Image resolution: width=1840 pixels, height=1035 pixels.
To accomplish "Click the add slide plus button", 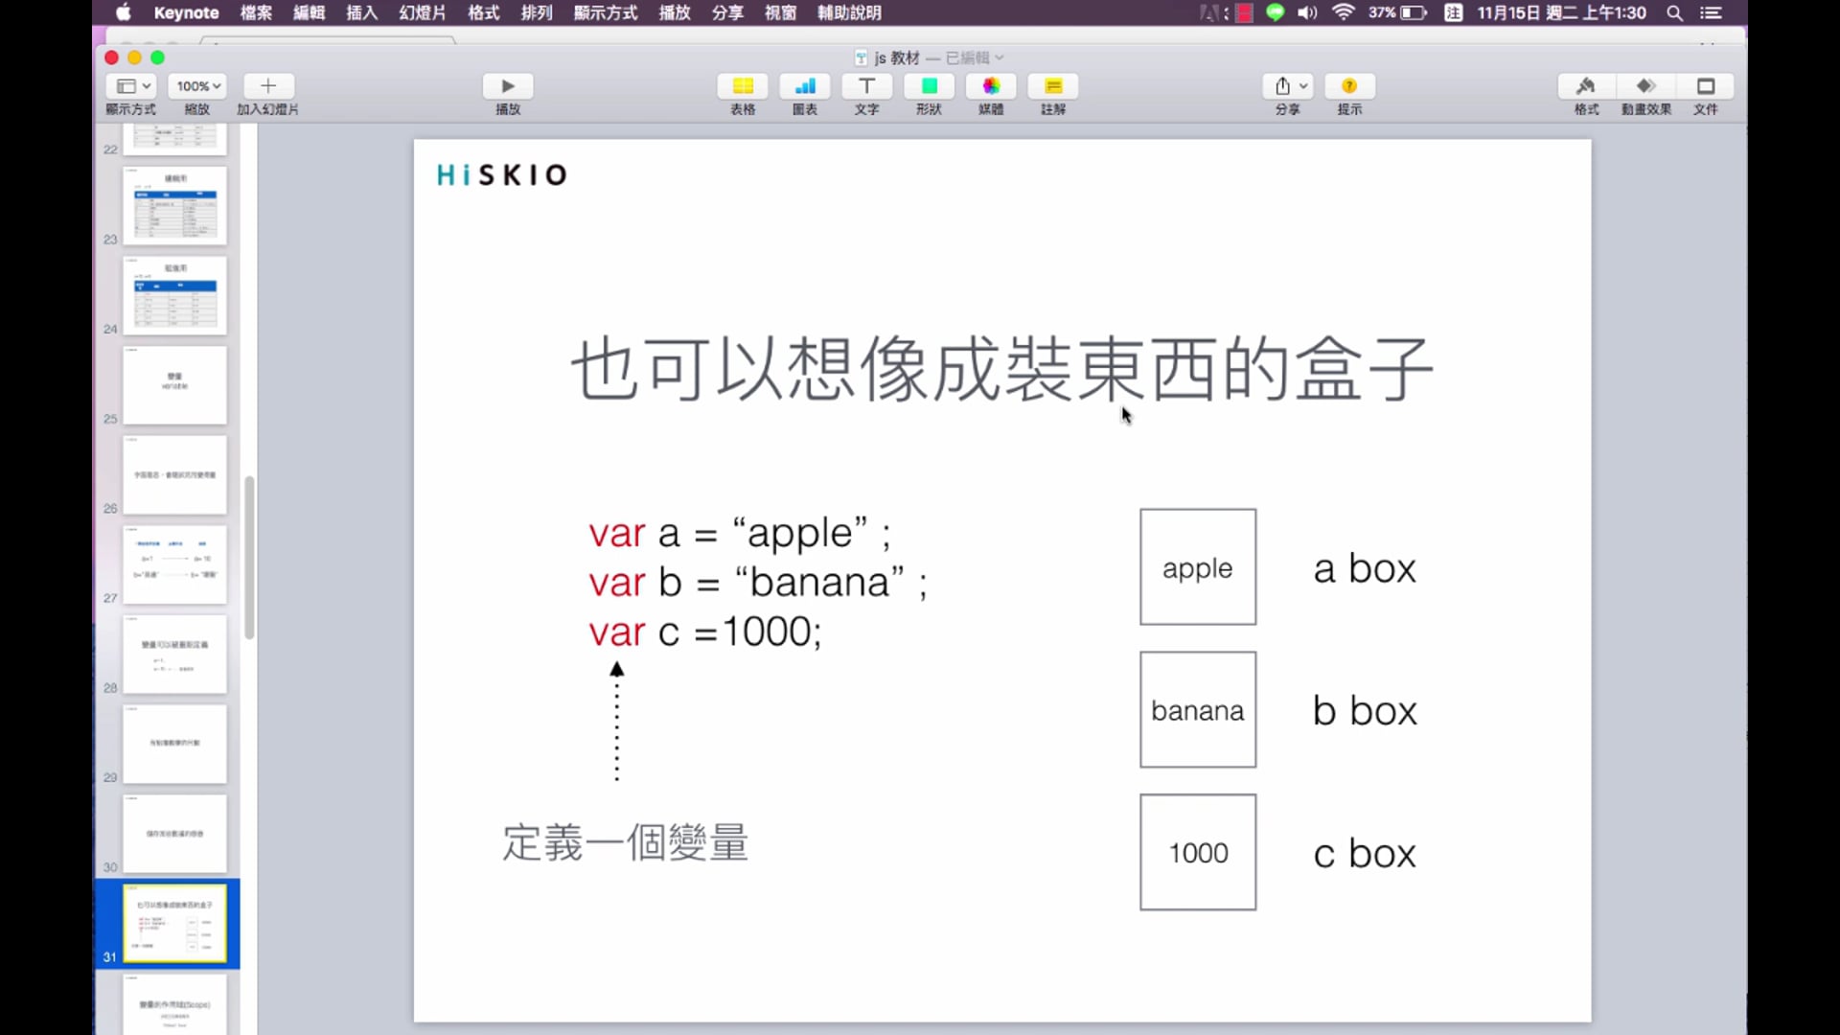I will [x=268, y=86].
